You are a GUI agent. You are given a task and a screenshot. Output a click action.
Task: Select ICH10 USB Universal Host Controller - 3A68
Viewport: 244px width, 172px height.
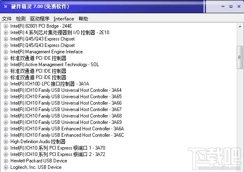tap(66, 116)
